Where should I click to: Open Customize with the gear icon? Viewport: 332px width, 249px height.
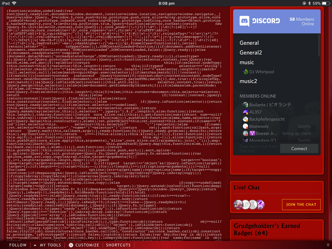[71, 245]
